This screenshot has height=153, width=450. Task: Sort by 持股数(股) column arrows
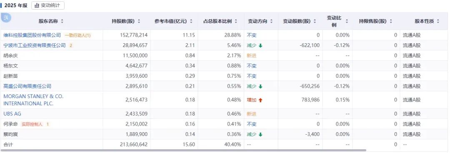pos(139,21)
